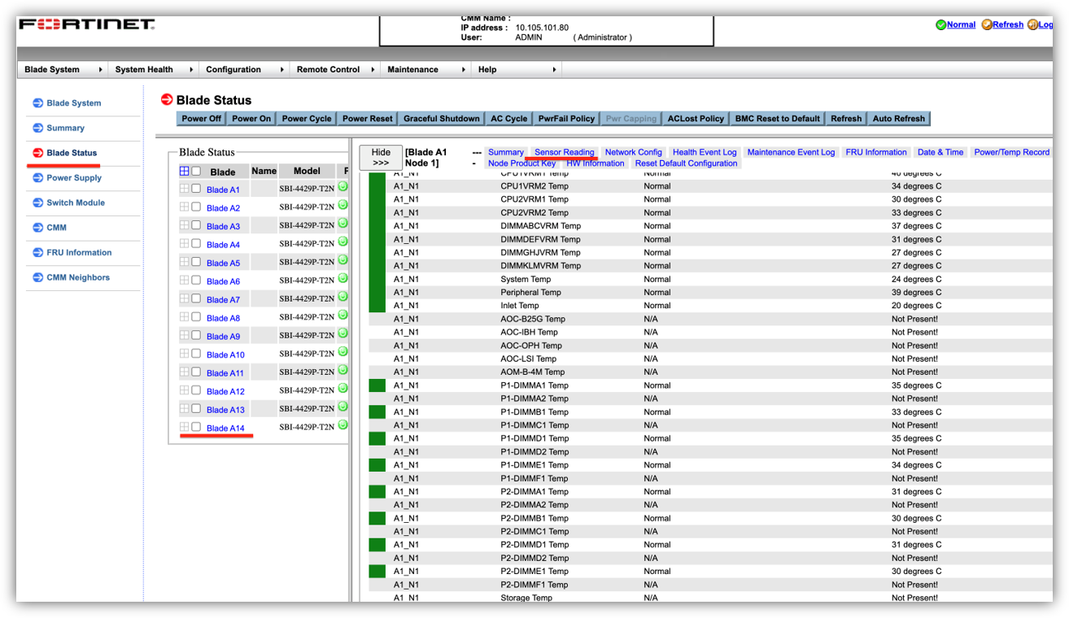Click the Switch Module sidebar icon

click(37, 203)
